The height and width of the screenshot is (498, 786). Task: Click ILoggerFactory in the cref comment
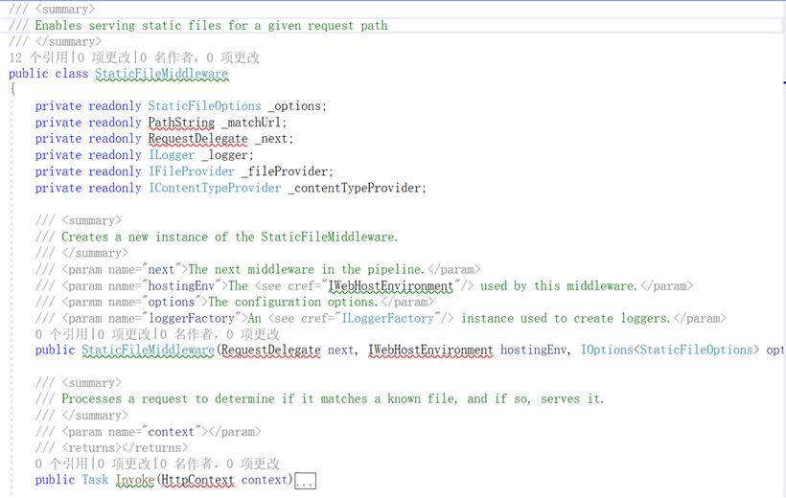[387, 319]
